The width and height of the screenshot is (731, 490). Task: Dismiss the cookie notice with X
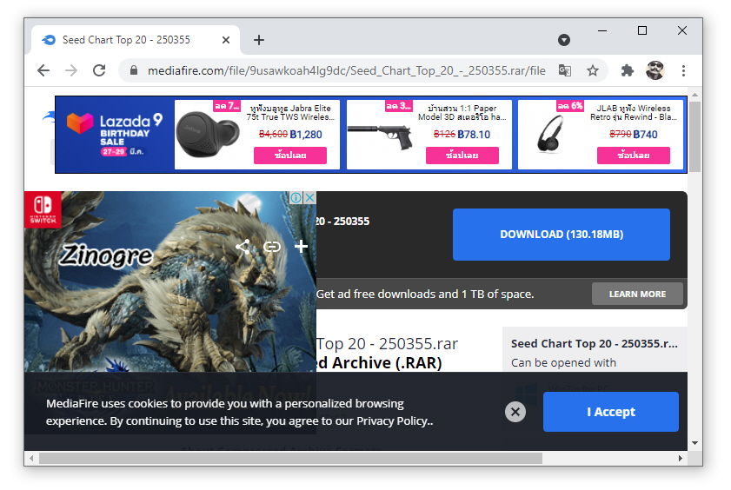click(x=515, y=412)
